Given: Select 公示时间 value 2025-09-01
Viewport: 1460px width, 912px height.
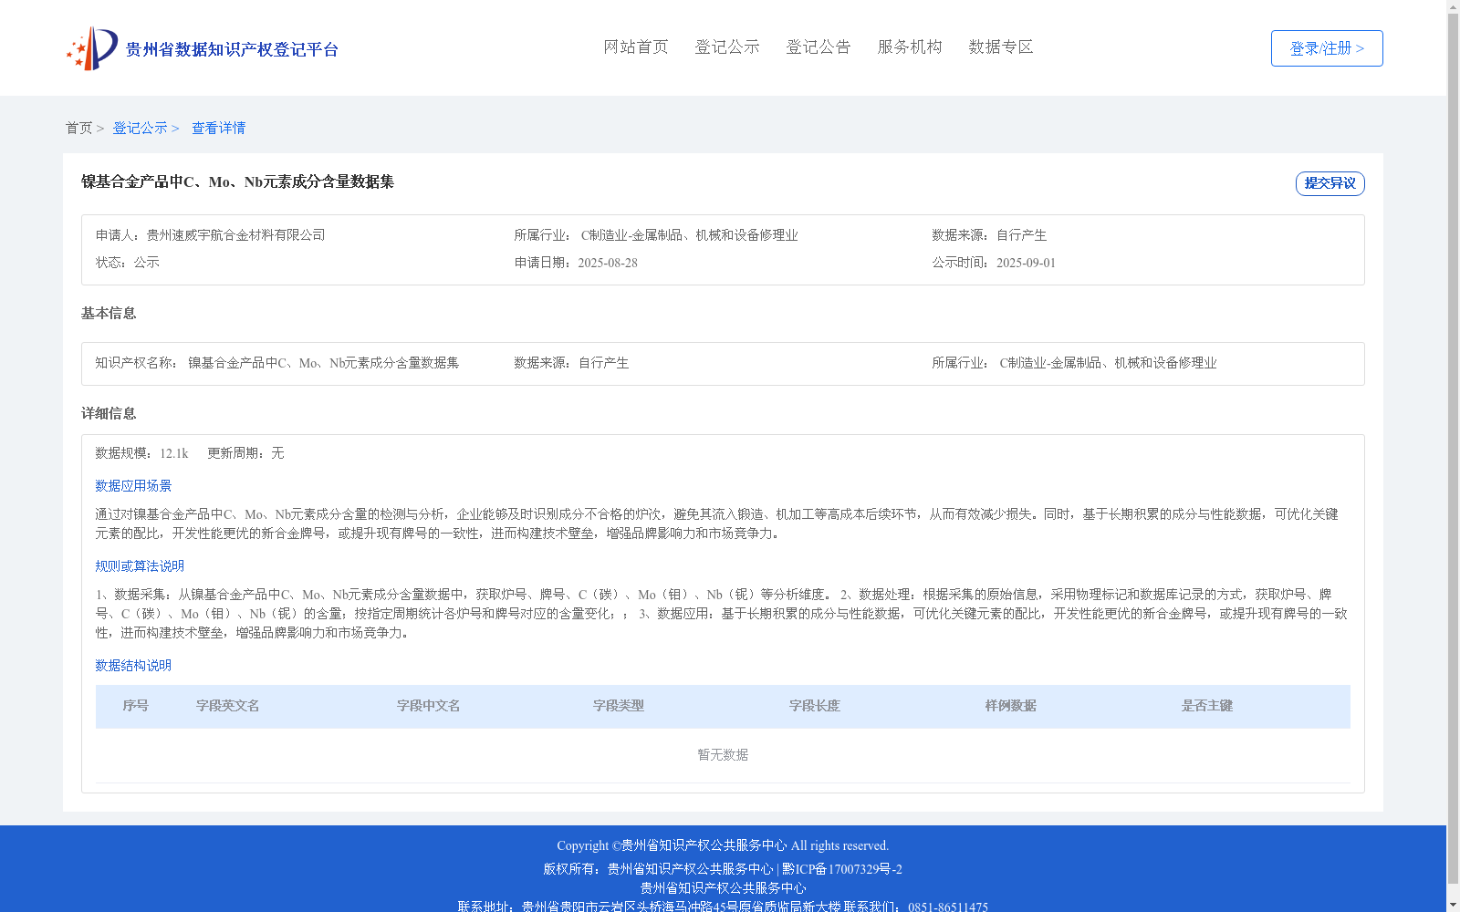Looking at the screenshot, I should point(1026,263).
